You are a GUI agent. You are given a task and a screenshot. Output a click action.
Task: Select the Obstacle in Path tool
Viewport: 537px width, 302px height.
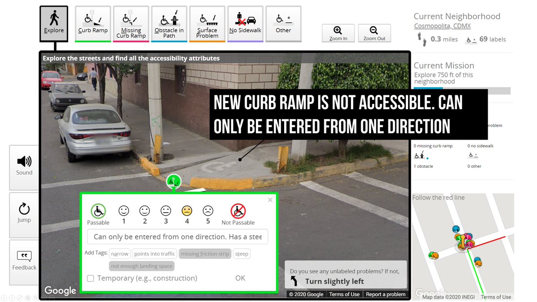coord(169,23)
